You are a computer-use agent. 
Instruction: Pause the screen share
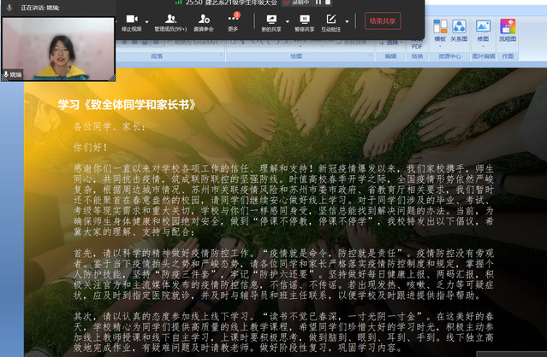pyautogui.click(x=304, y=19)
